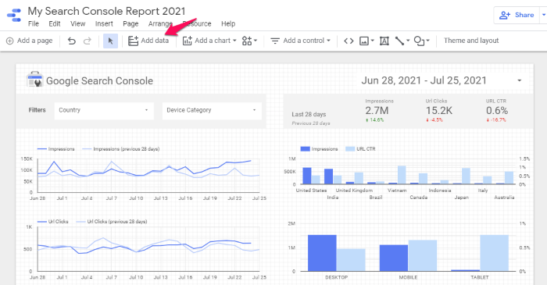Open the View menu
Image resolution: width=547 pixels, height=285 pixels.
78,23
